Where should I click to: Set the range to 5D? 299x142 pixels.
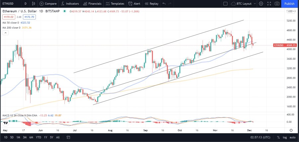pos(12,137)
